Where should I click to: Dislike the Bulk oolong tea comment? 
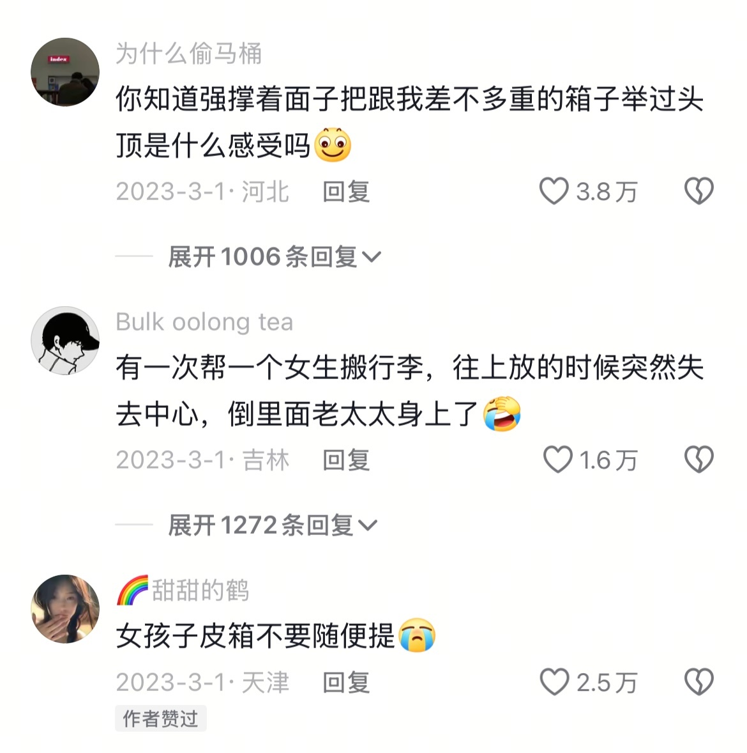[698, 460]
